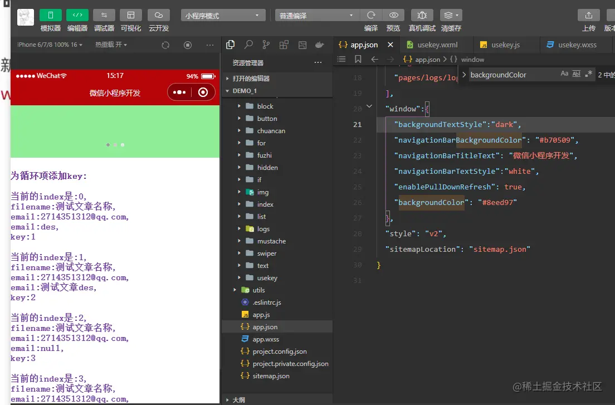Open the extensions blocks icon
This screenshot has height=405, width=615.
[x=284, y=45]
